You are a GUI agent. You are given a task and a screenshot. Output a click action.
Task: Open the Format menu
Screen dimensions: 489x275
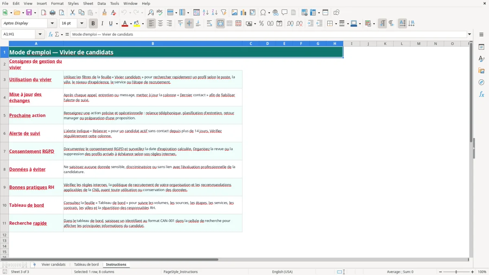click(x=57, y=3)
